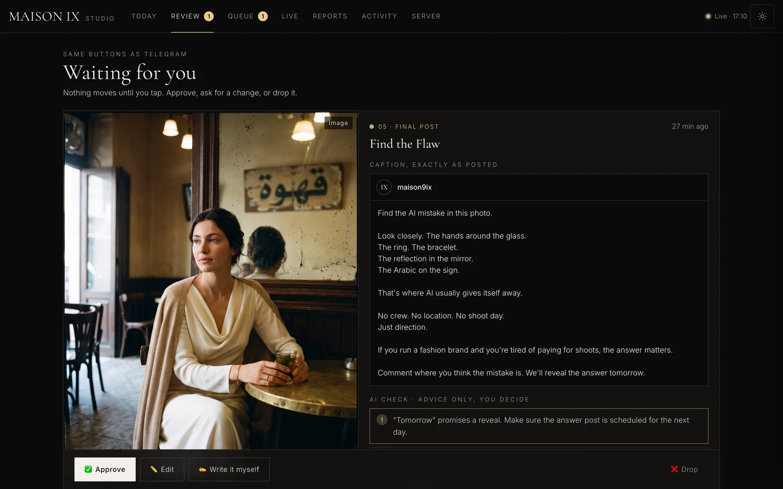Click the AI check 'Tomorrow' reveal advice note
The height and width of the screenshot is (489, 783).
(539, 426)
